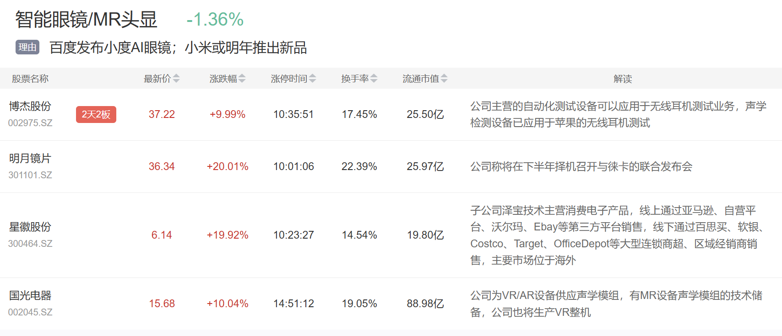This screenshot has width=782, height=336.
Task: Click the 理由 tag badge
Action: (x=27, y=47)
